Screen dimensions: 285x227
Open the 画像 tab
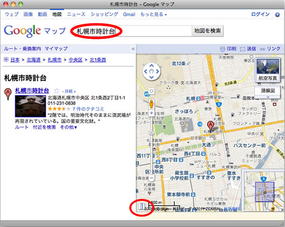[28, 14]
